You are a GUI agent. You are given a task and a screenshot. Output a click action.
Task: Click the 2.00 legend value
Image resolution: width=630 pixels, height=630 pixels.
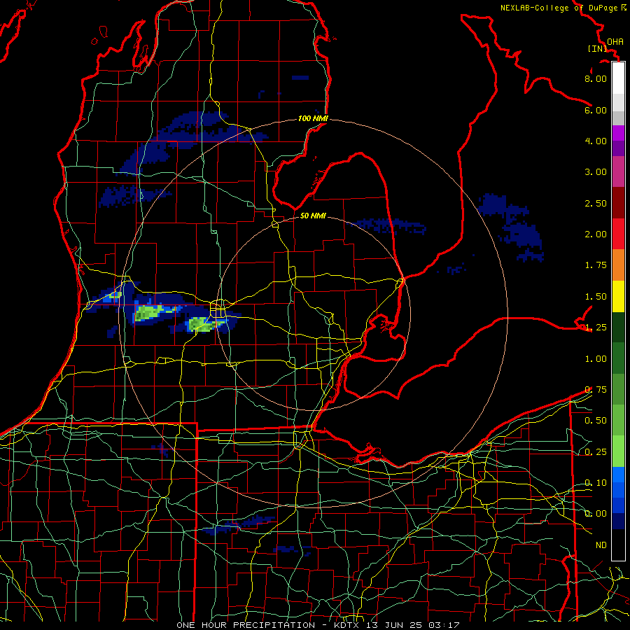click(596, 234)
